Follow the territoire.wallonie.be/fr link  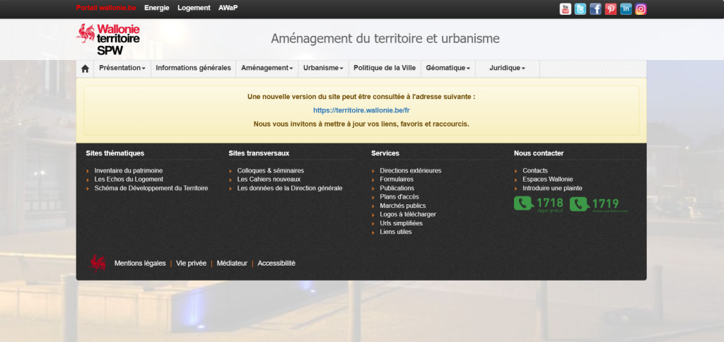pos(361,110)
